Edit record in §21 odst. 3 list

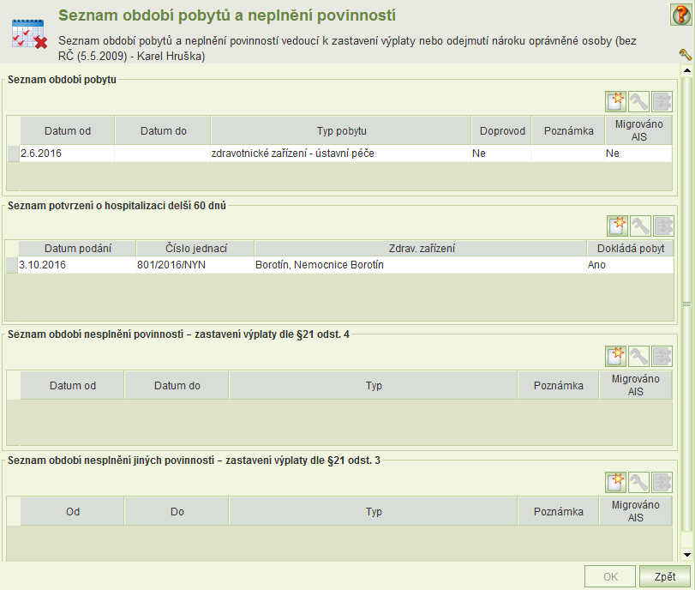638,482
